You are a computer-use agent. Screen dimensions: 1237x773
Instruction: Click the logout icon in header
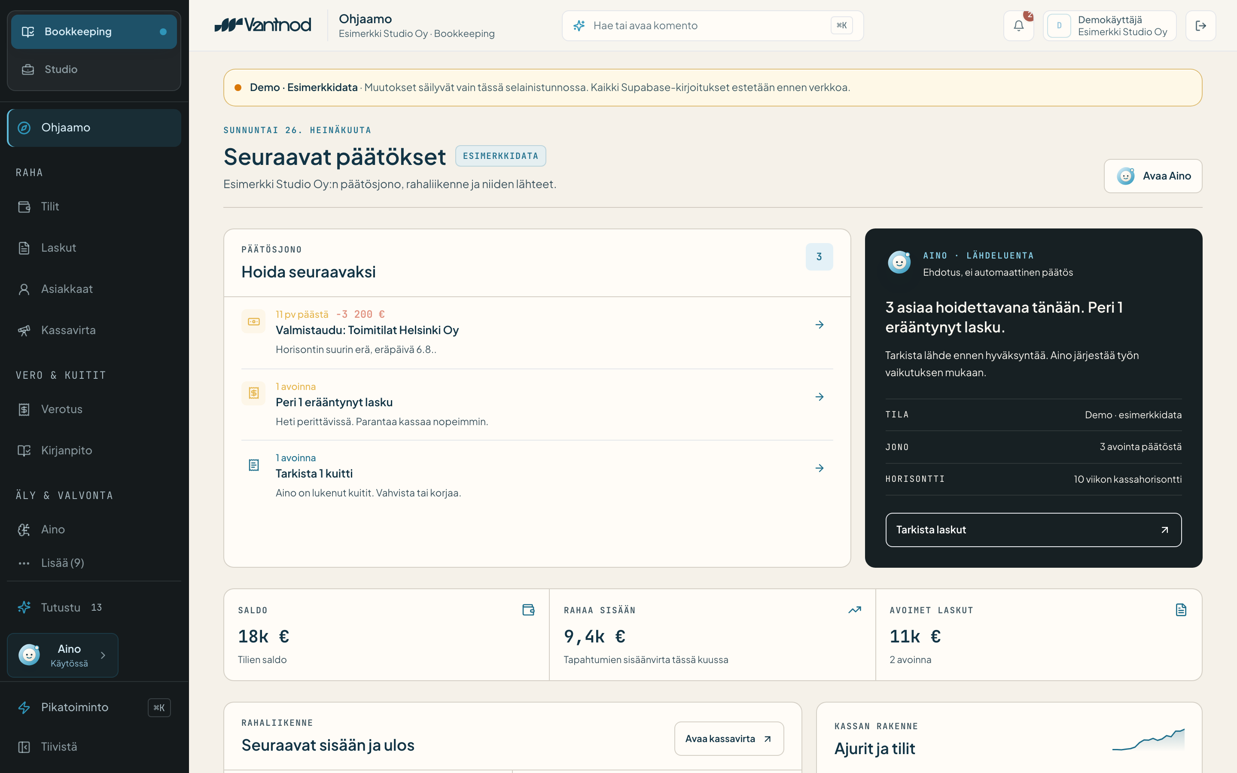tap(1200, 26)
